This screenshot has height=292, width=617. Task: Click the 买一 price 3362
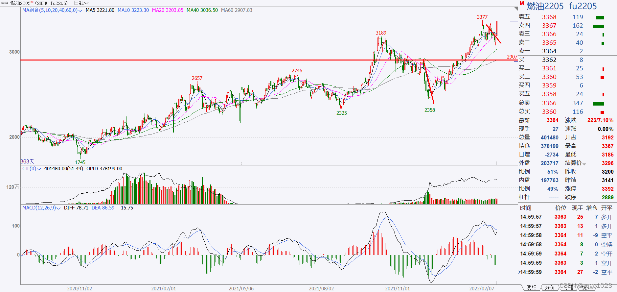(549, 60)
